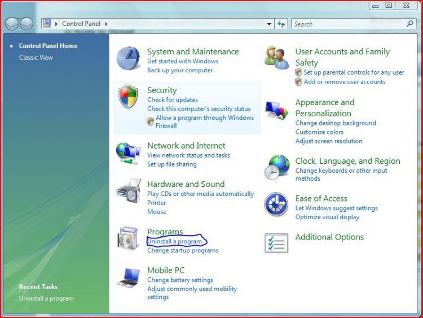The height and width of the screenshot is (318, 423).
Task: Open Customize colors
Action: pyautogui.click(x=319, y=132)
